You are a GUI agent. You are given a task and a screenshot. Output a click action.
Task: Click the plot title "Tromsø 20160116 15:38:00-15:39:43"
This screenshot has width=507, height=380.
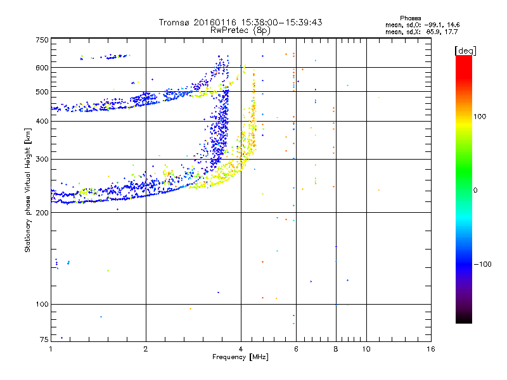(240, 22)
